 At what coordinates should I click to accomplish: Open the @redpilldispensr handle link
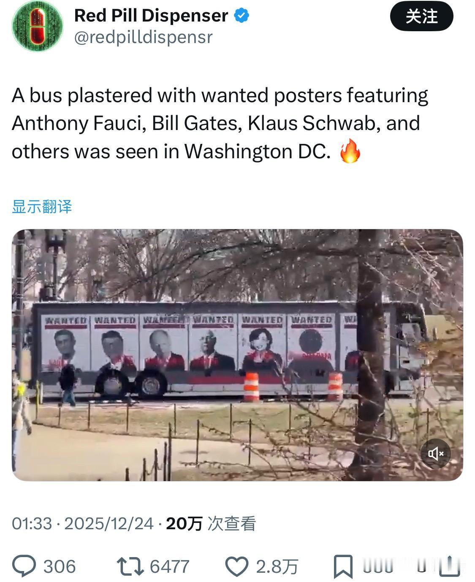[143, 38]
